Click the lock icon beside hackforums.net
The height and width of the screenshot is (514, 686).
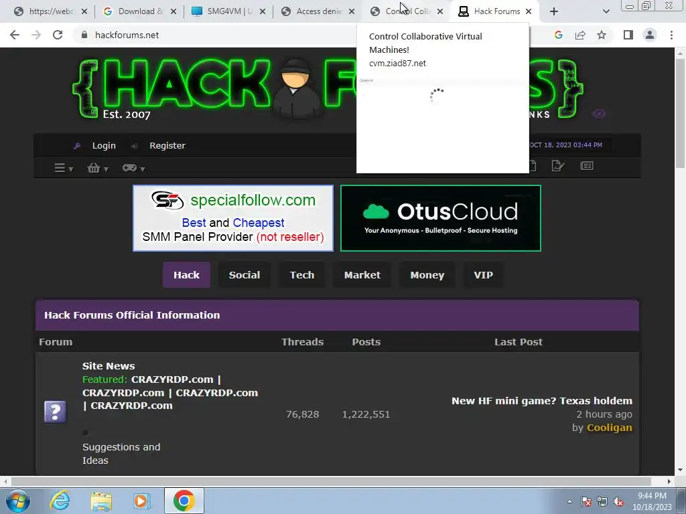coord(84,35)
